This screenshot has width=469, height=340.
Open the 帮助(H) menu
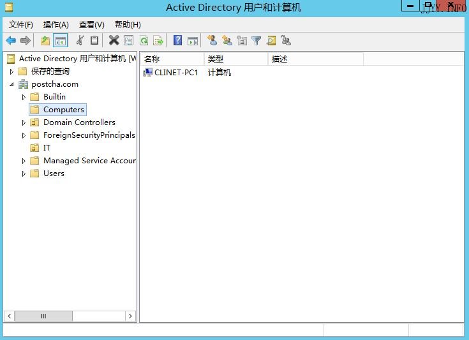pos(128,24)
